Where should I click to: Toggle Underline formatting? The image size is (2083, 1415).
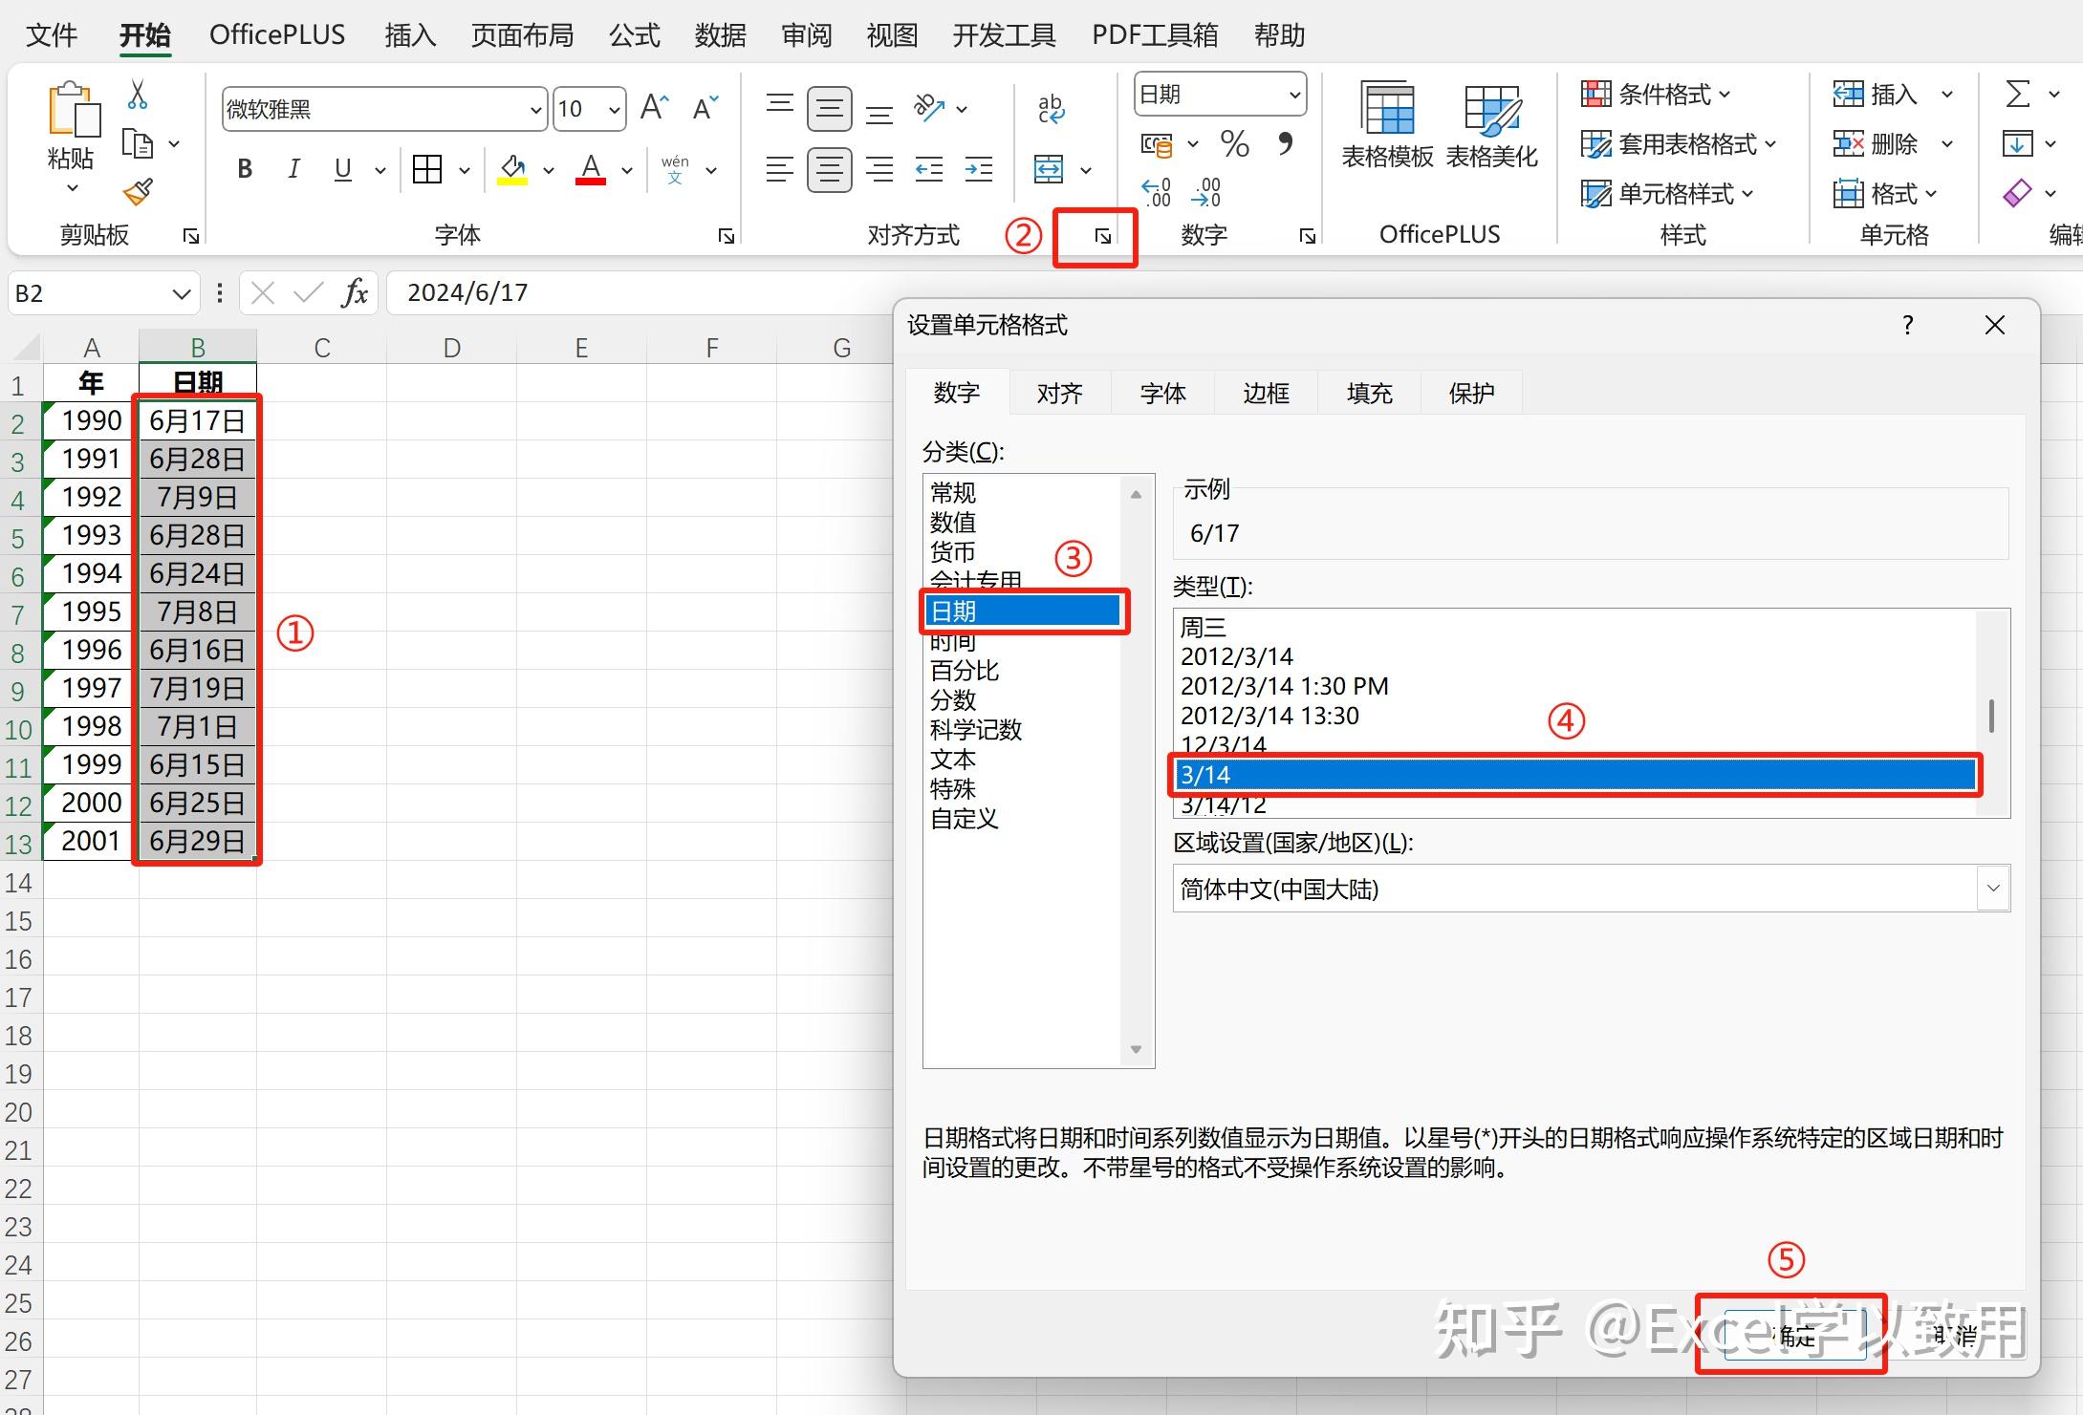[x=342, y=170]
